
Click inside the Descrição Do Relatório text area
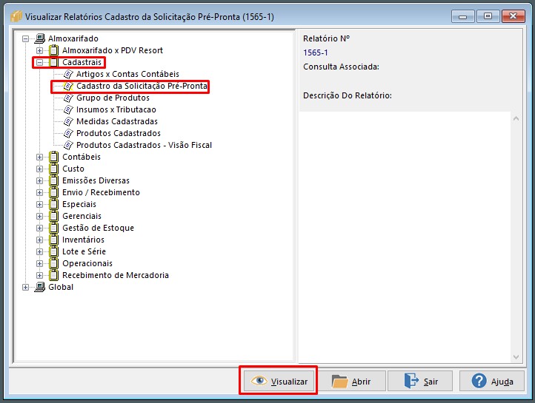[x=405, y=237]
